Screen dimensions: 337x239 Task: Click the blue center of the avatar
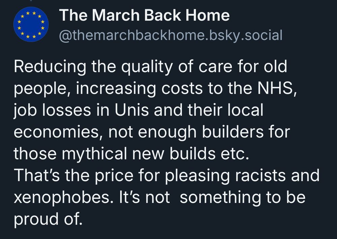click(x=31, y=25)
